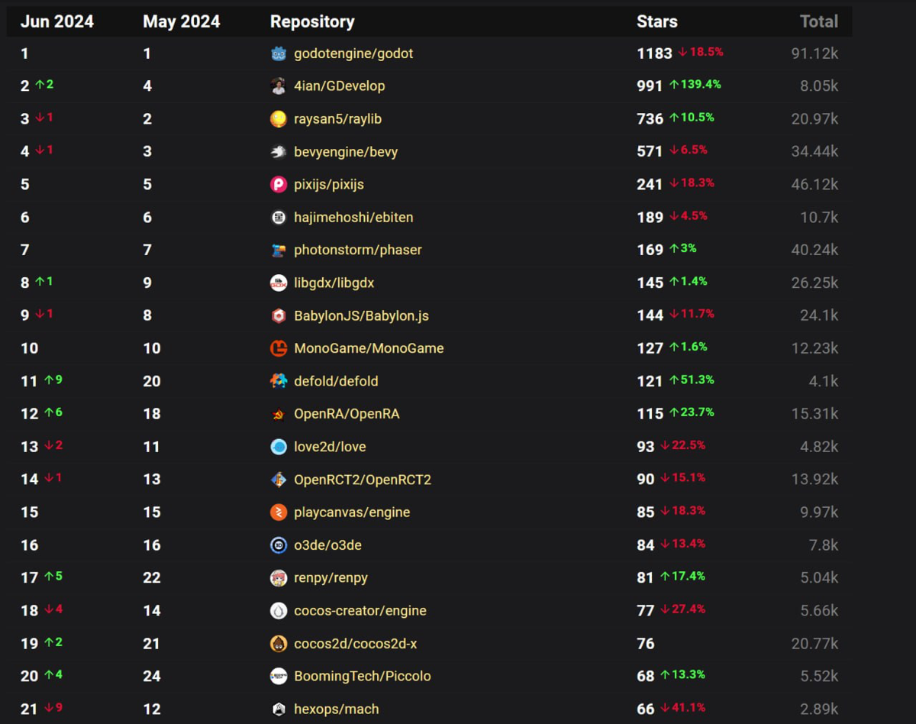Screen dimensions: 916x724
Task: Open the o3de/o3de repository link
Action: 327,545
